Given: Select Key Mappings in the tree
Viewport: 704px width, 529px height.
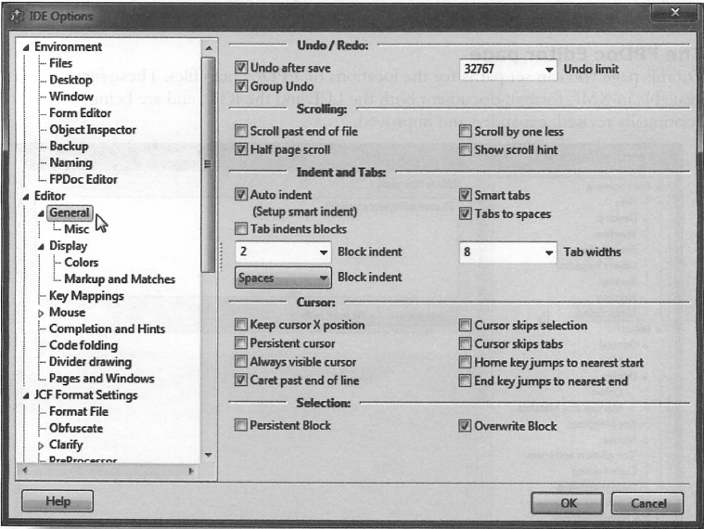Looking at the screenshot, I should 86,296.
